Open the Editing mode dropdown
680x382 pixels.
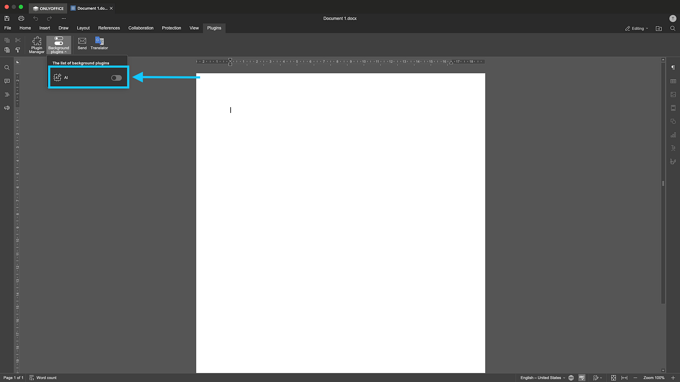point(637,29)
